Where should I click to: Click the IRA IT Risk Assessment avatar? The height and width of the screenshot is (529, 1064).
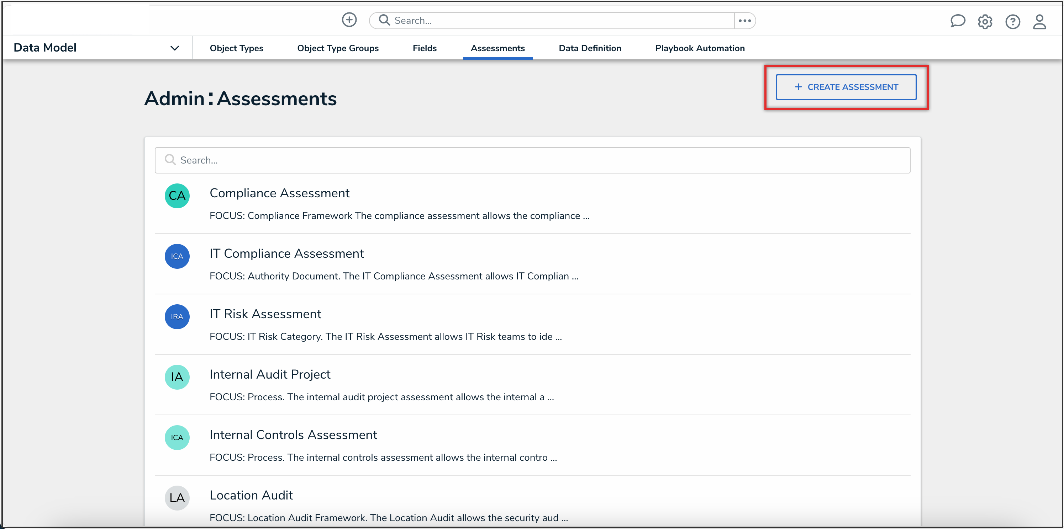tap(177, 316)
